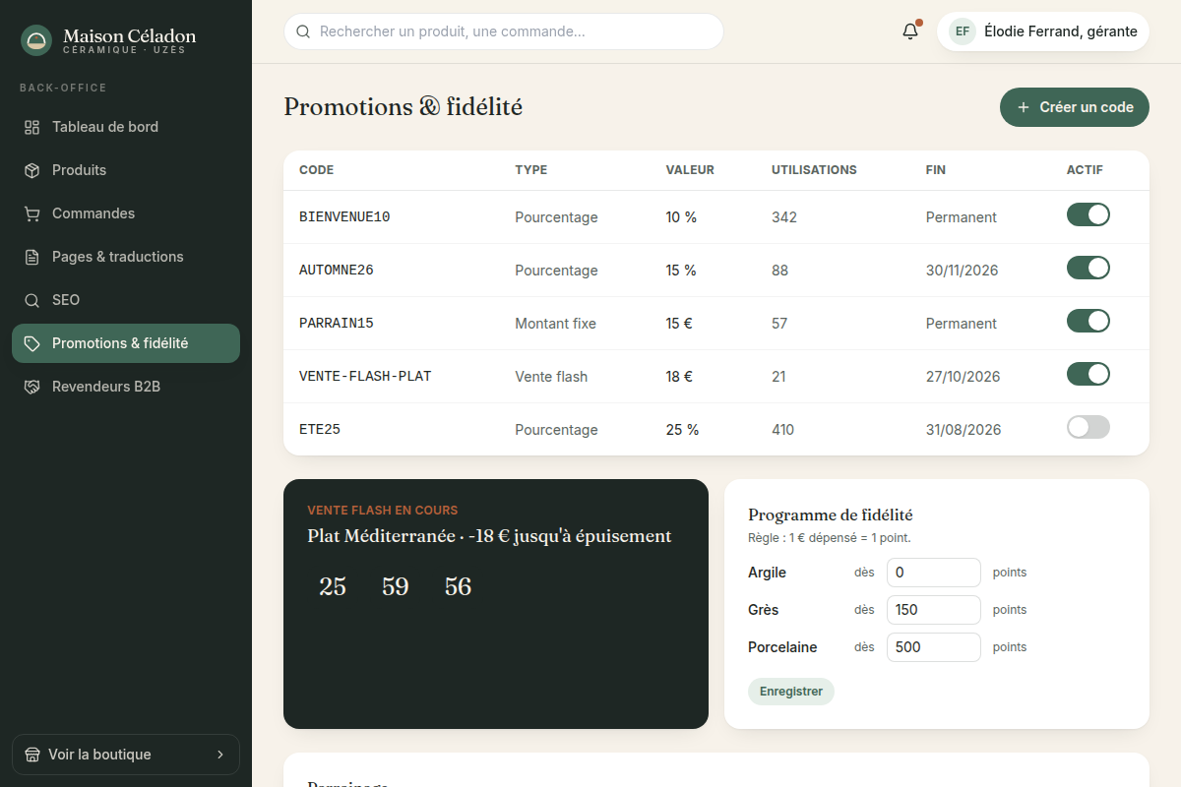Viewport: 1181px width, 787px height.
Task: Select Revendeurs B2B in sidebar
Action: (x=126, y=387)
